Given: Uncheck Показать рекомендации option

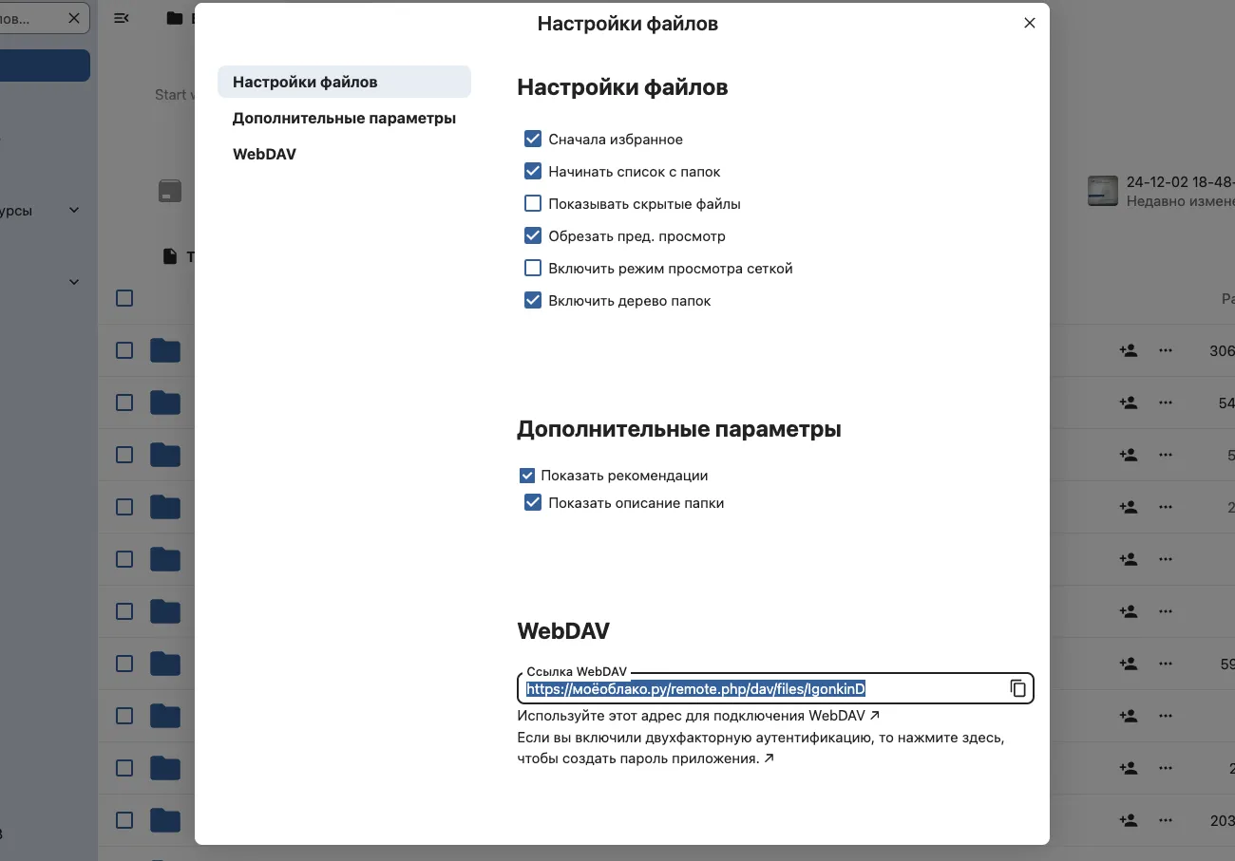Looking at the screenshot, I should point(527,476).
